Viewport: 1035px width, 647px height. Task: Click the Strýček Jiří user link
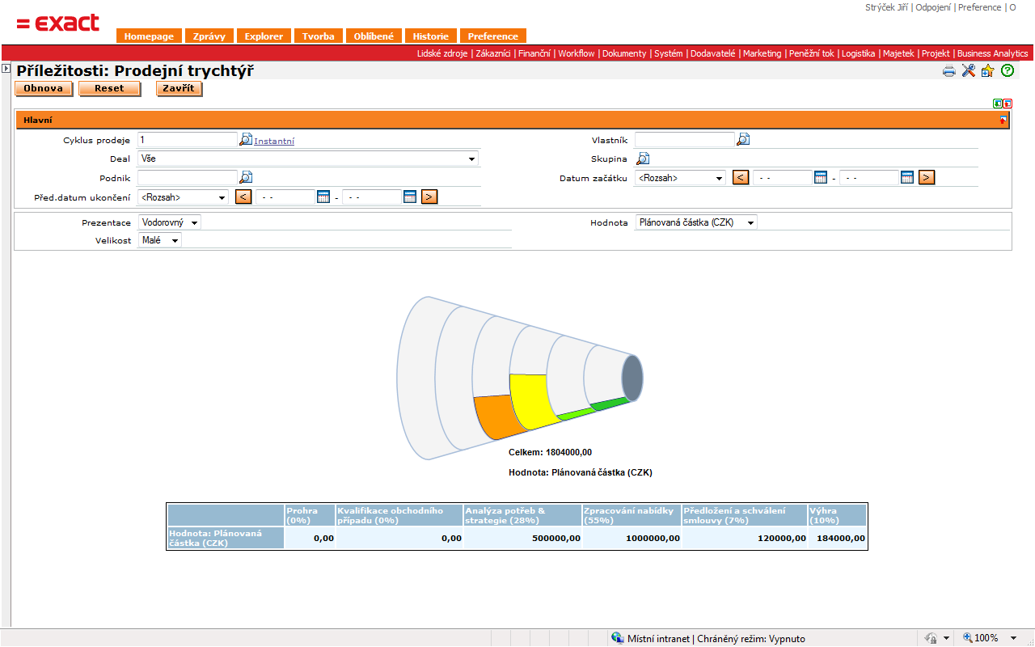pos(886,7)
